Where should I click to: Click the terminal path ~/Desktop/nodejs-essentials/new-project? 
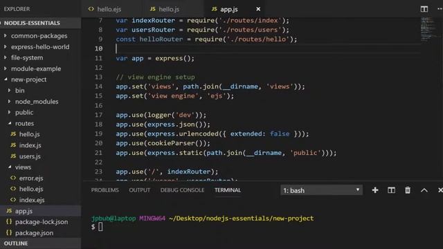[x=242, y=219]
